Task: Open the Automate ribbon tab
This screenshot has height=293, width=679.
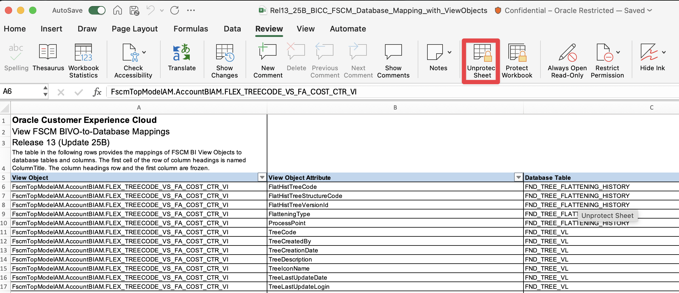Action: tap(348, 29)
